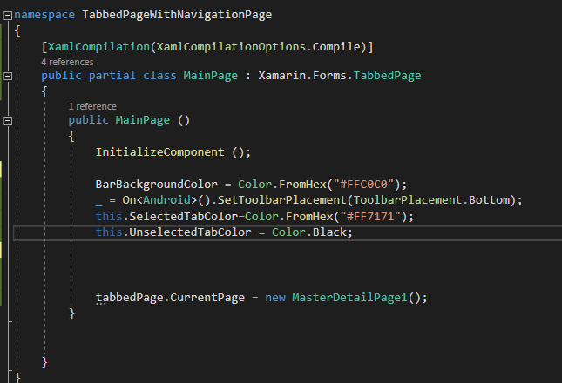
Task: Click SetToolbarPlacement method call
Action: pyautogui.click(x=282, y=199)
